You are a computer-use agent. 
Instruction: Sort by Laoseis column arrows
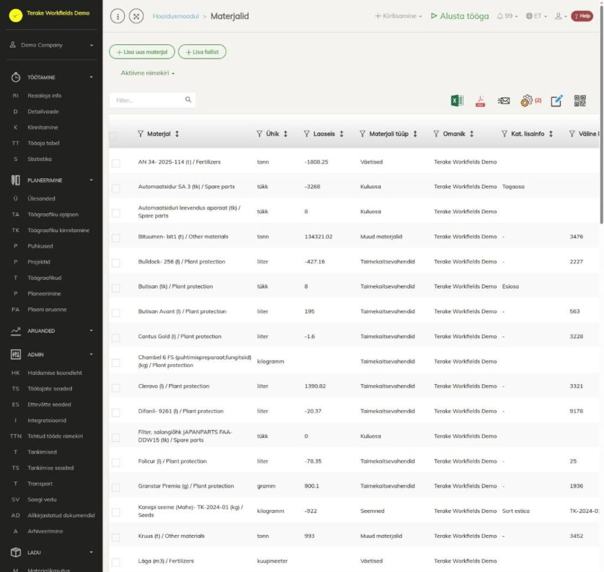coord(342,134)
